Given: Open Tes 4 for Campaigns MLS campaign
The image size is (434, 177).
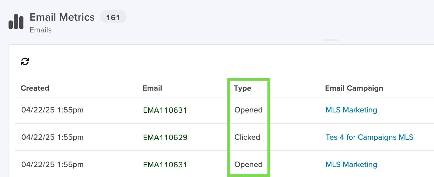Looking at the screenshot, I should [x=369, y=137].
